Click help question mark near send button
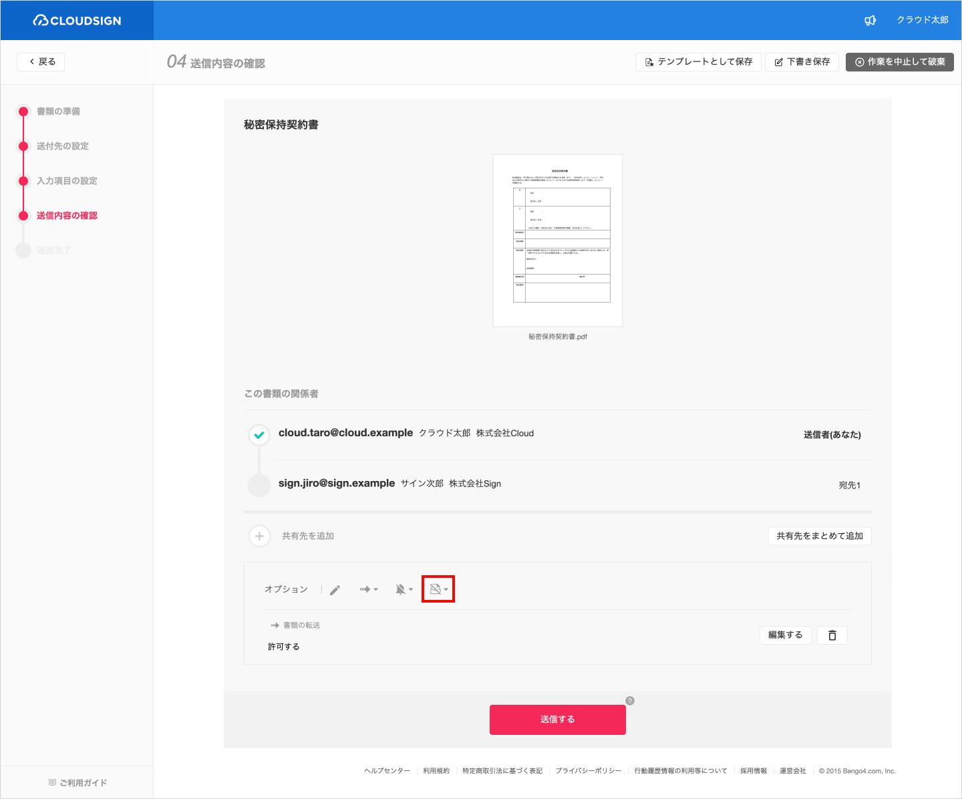 (630, 701)
